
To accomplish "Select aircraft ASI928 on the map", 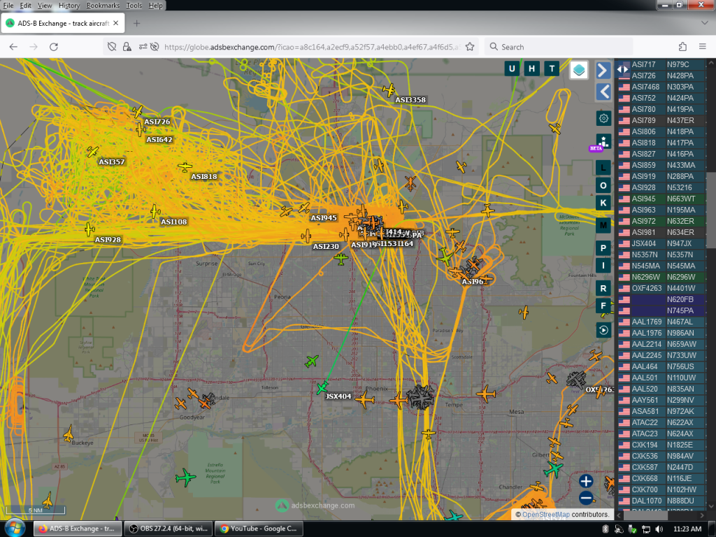I will [x=89, y=229].
